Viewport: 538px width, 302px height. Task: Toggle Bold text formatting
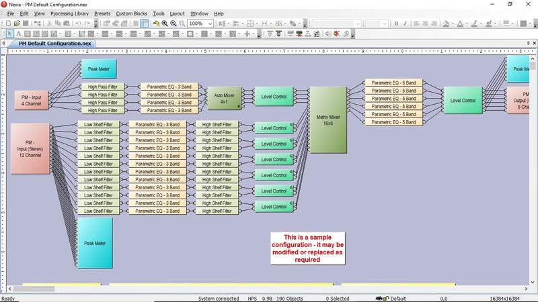[396, 23]
